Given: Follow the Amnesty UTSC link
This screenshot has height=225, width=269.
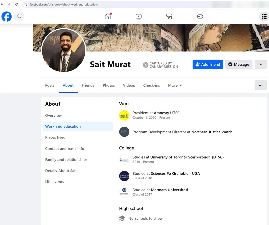Looking at the screenshot, I should 166,113.
